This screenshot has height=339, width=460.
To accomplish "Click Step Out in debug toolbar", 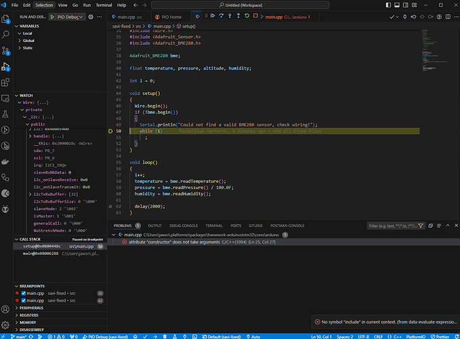I will 238,16.
